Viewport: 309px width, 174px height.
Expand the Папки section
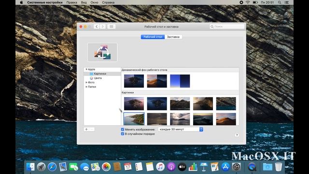86,87
